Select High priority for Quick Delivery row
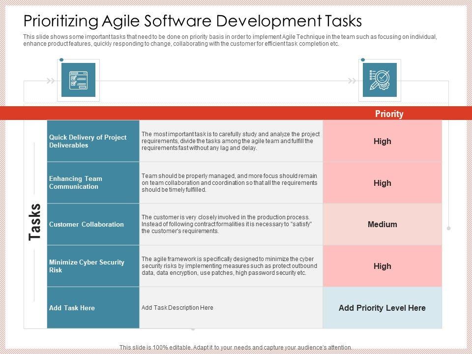 382,142
